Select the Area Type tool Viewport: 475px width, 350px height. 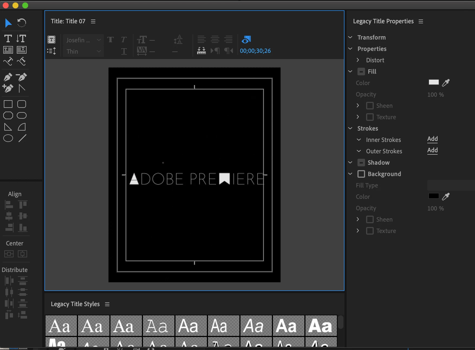click(8, 50)
